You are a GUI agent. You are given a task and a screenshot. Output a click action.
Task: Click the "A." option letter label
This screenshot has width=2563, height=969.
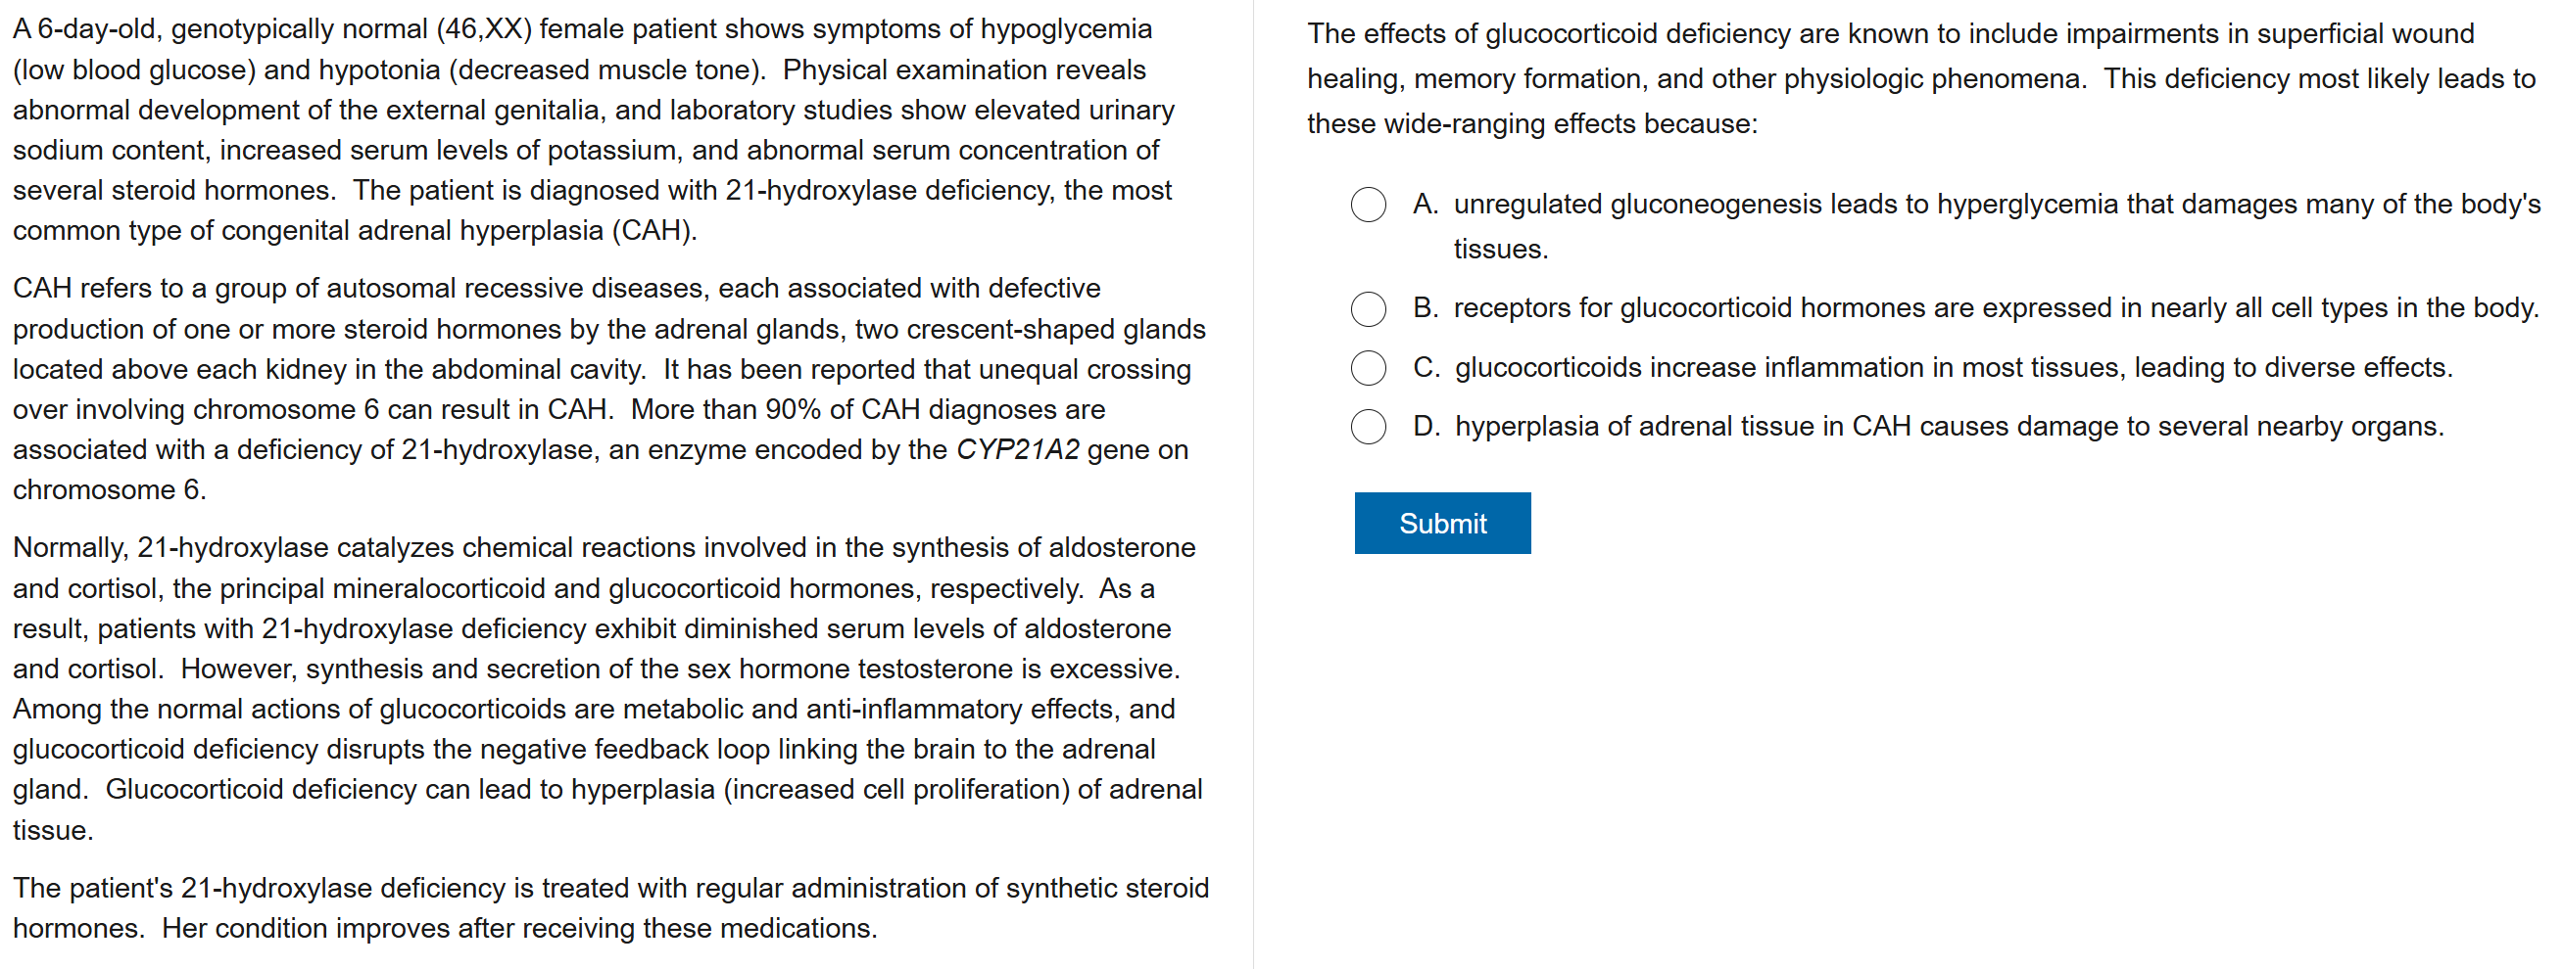click(1425, 205)
